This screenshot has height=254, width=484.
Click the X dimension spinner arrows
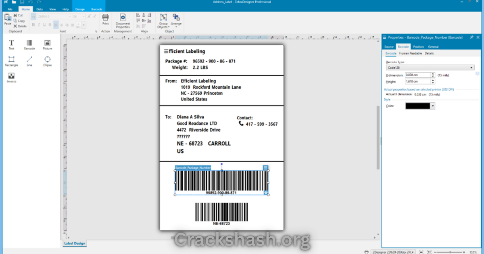[x=433, y=75]
